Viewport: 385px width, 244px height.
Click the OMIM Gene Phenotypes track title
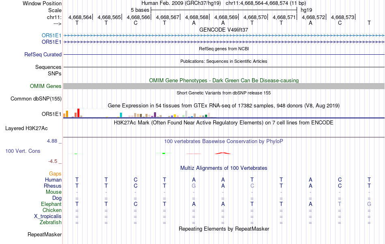[224, 81]
